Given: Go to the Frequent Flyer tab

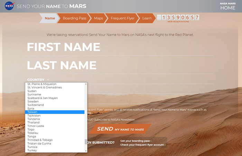Looking at the screenshot, I should point(122,18).
